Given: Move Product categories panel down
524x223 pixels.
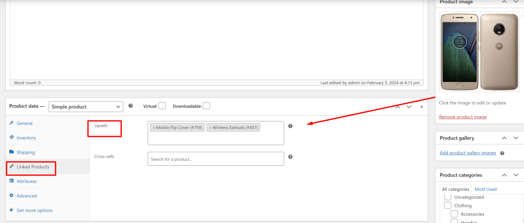Looking at the screenshot, I should (516, 175).
